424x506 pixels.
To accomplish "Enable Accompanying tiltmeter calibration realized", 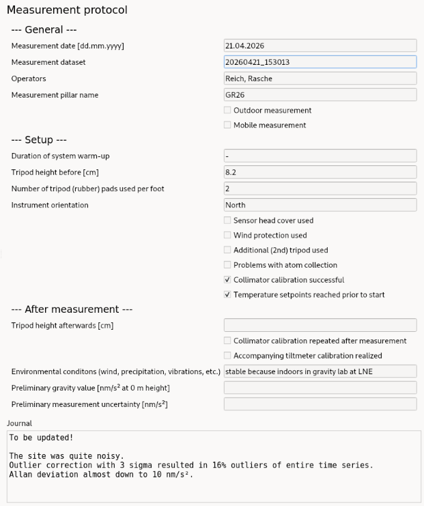I will point(227,356).
